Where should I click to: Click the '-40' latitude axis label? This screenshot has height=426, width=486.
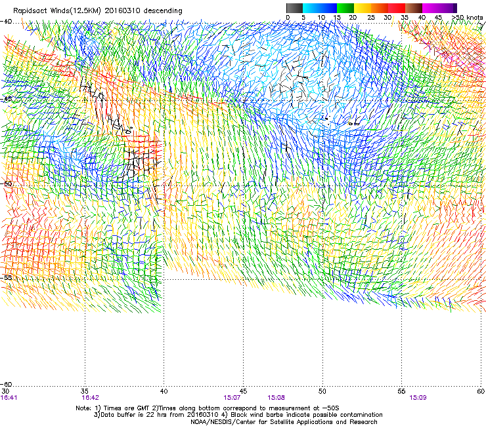[6, 22]
